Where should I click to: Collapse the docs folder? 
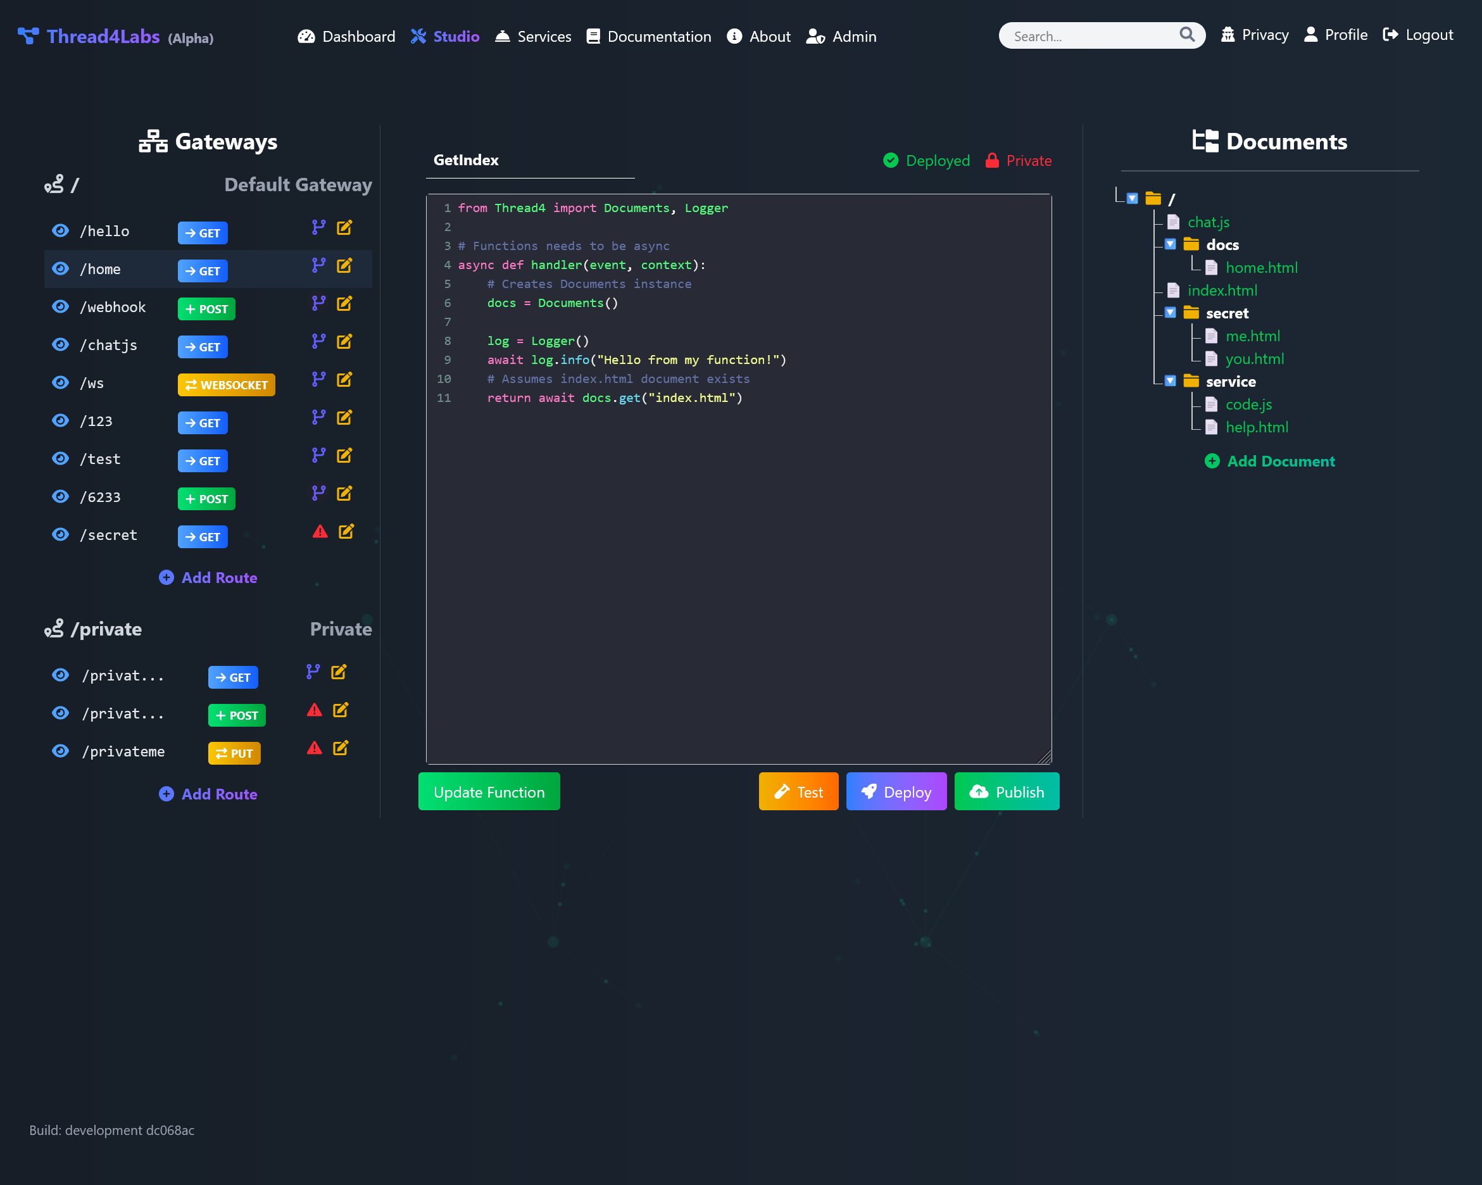click(x=1170, y=244)
